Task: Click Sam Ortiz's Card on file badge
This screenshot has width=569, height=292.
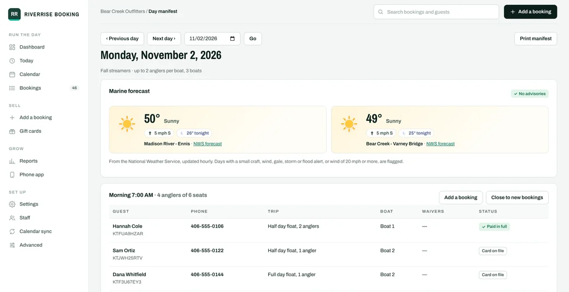Action: point(493,251)
